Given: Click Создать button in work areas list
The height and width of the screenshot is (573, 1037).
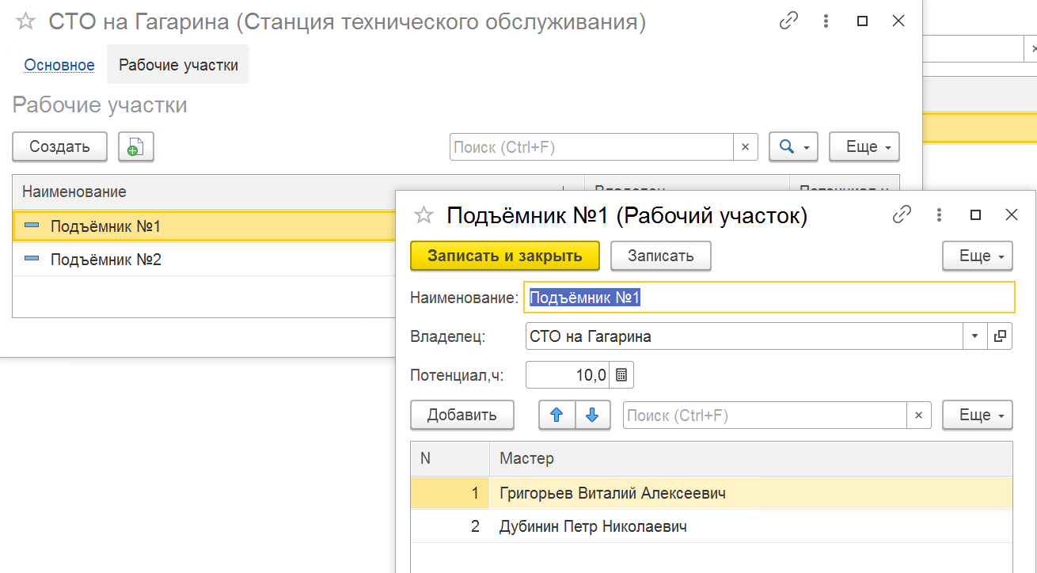Looking at the screenshot, I should pos(59,146).
